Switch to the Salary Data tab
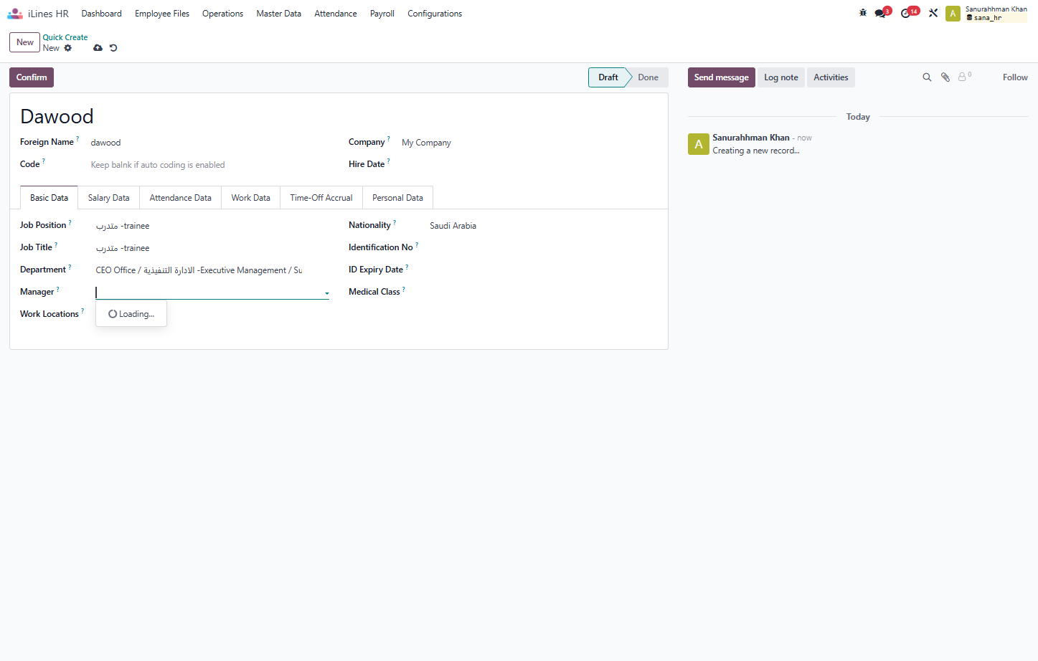This screenshot has height=661, width=1038. (x=109, y=198)
